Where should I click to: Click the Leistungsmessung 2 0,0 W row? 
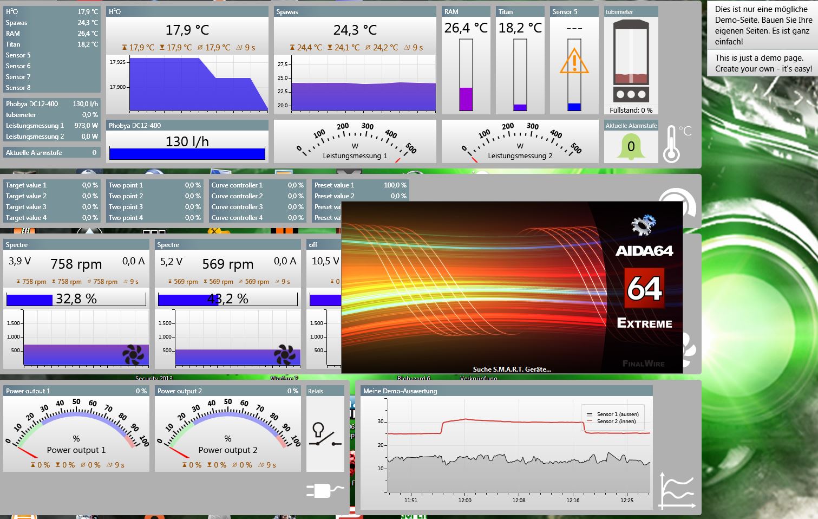tap(52, 136)
